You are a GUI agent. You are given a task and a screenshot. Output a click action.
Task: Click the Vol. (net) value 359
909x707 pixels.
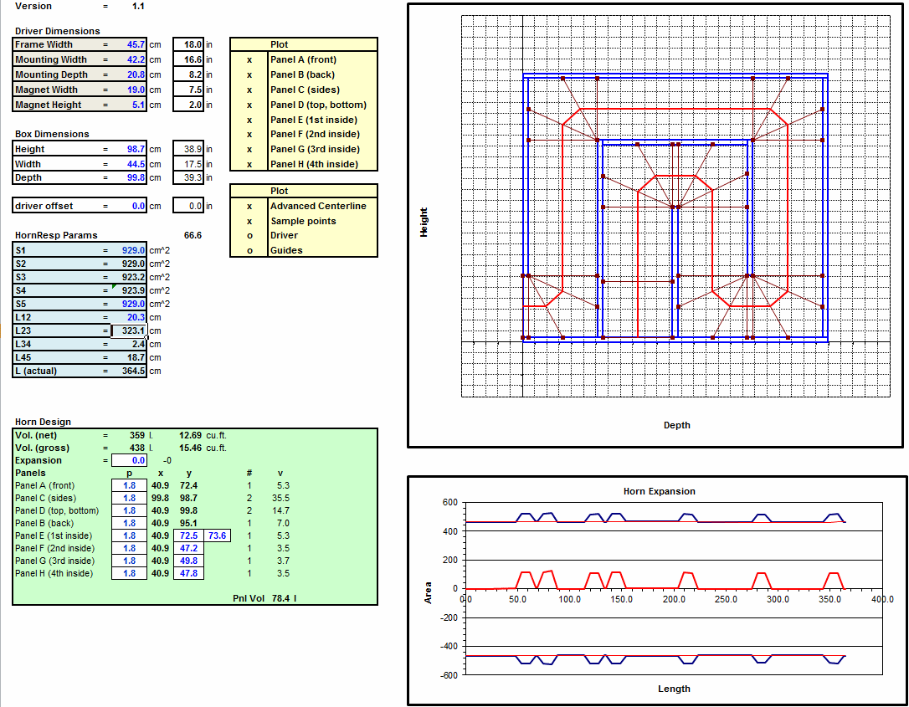[136, 435]
